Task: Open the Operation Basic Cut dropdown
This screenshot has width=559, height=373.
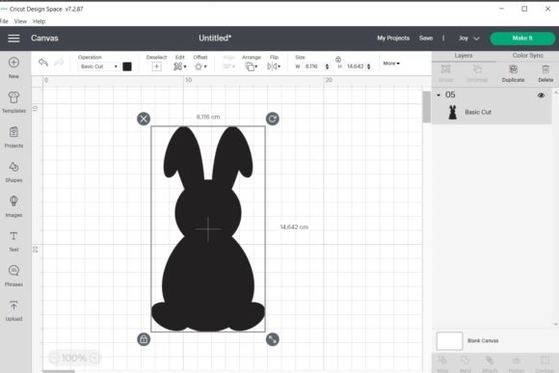Action: point(98,67)
